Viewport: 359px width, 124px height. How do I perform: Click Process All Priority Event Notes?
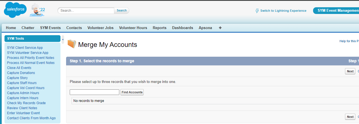31,58
